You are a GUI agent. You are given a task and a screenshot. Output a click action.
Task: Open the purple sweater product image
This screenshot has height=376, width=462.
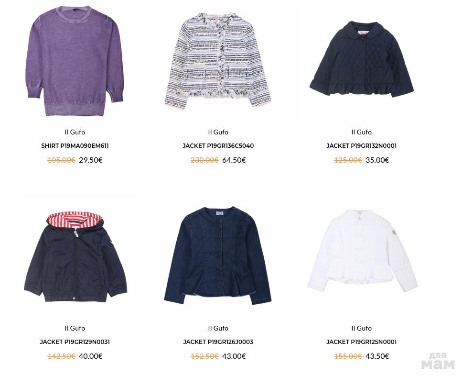click(75, 61)
